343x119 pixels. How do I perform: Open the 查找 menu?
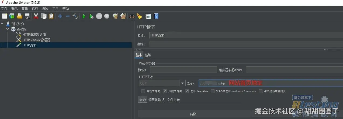coord(25,9)
